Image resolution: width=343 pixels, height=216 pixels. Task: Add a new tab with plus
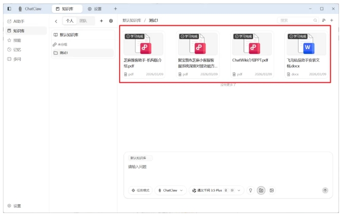[x=116, y=9]
